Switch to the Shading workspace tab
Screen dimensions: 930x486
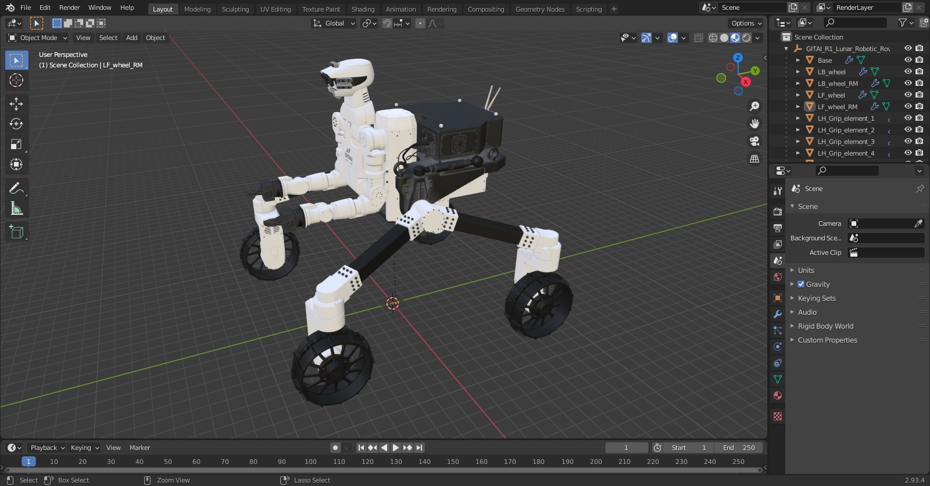[363, 9]
